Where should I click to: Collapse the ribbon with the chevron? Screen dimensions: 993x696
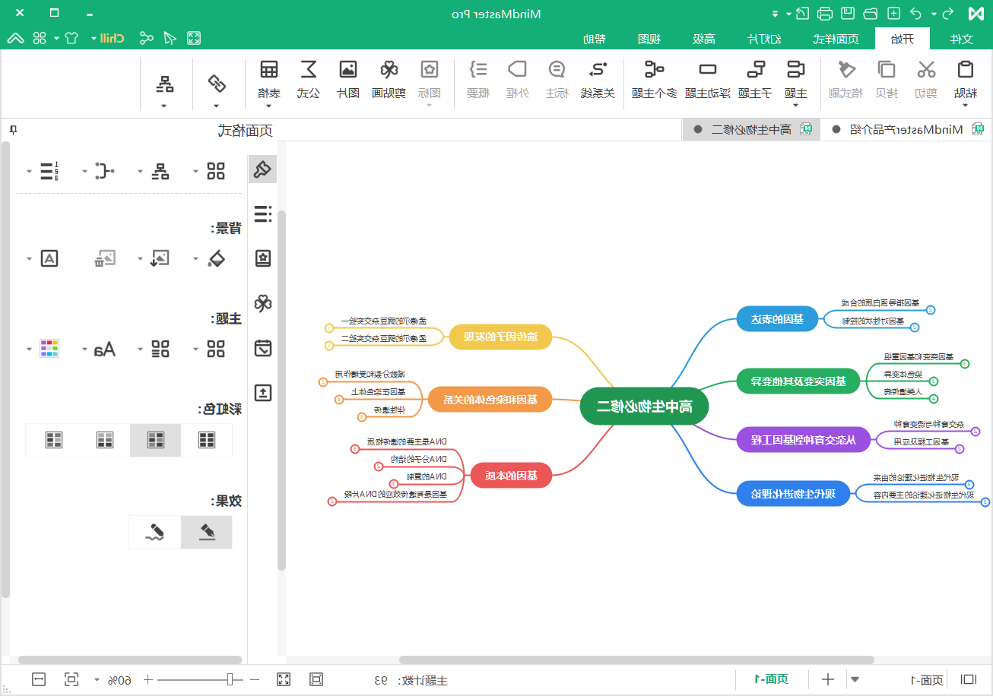coord(15,38)
